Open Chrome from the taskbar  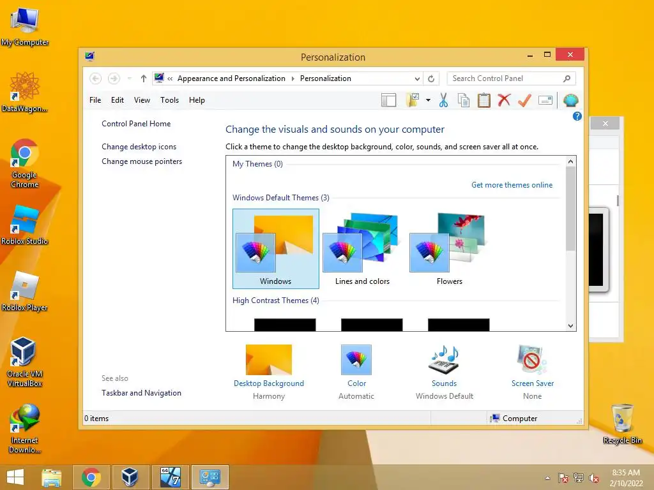tap(91, 477)
